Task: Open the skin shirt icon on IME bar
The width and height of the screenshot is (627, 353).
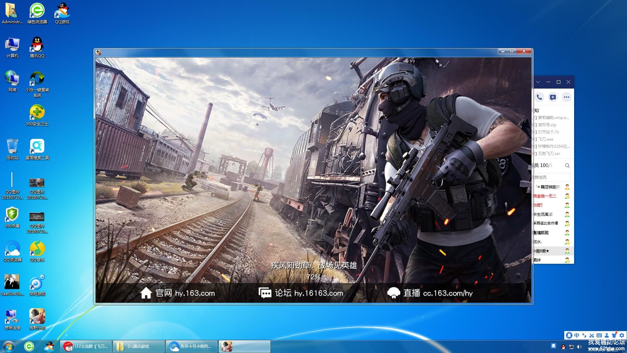Action: pyautogui.click(x=614, y=335)
